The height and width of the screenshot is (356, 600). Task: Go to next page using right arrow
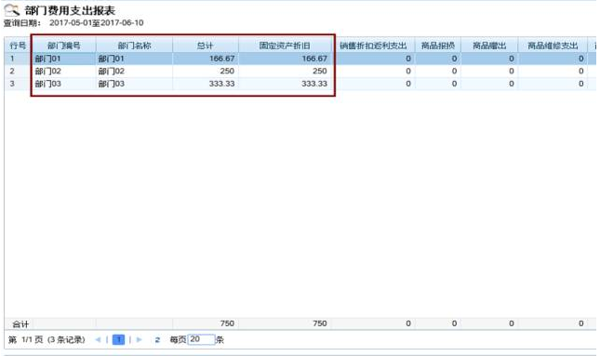tap(139, 339)
